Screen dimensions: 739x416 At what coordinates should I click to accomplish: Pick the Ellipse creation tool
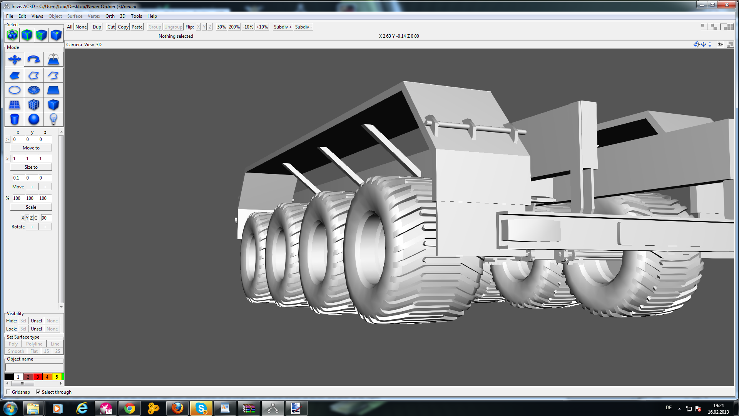(15, 90)
